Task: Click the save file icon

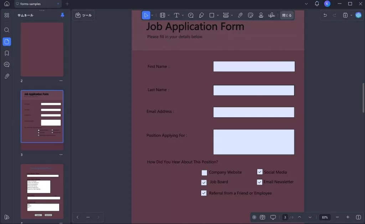Action: point(345,15)
